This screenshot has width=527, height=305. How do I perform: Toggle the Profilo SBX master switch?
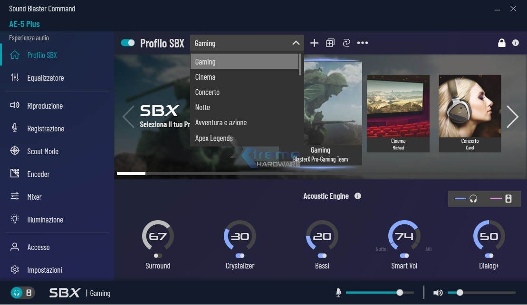tap(128, 42)
